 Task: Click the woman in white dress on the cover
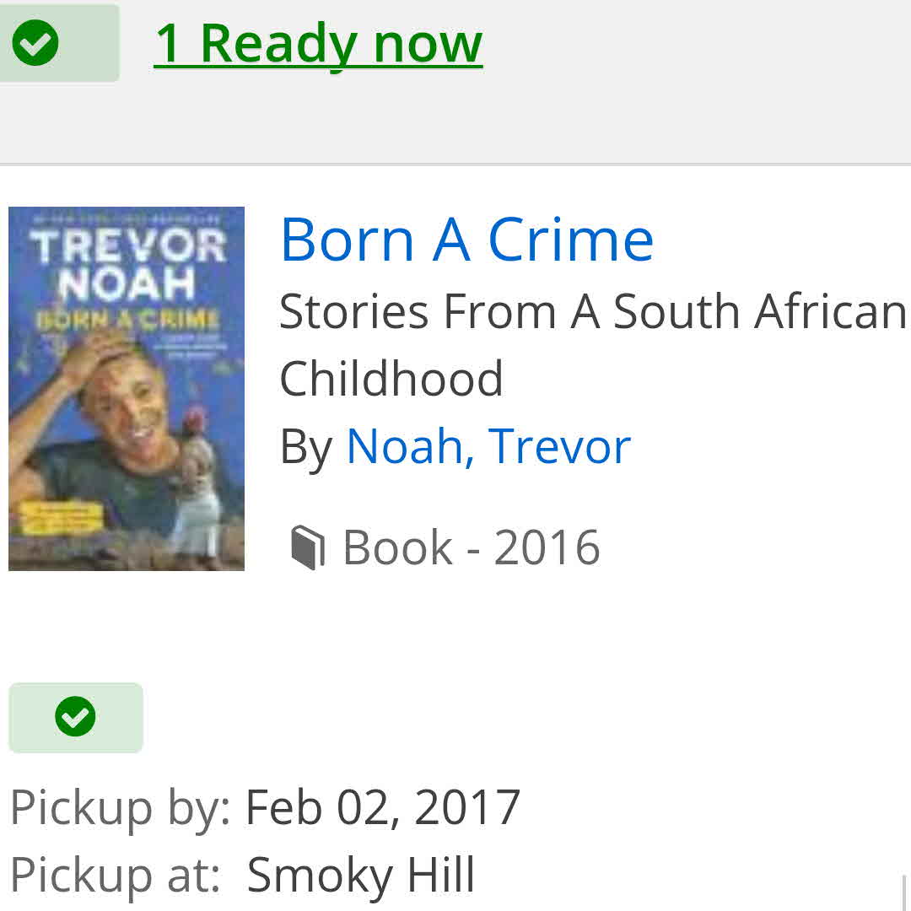[203, 489]
